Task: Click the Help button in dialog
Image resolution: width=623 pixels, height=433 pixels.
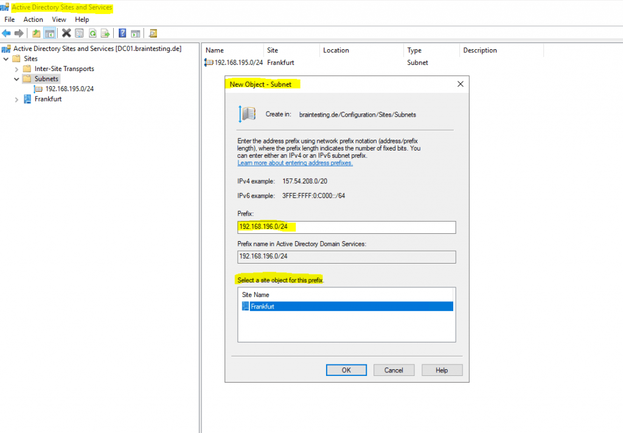Action: click(442, 370)
